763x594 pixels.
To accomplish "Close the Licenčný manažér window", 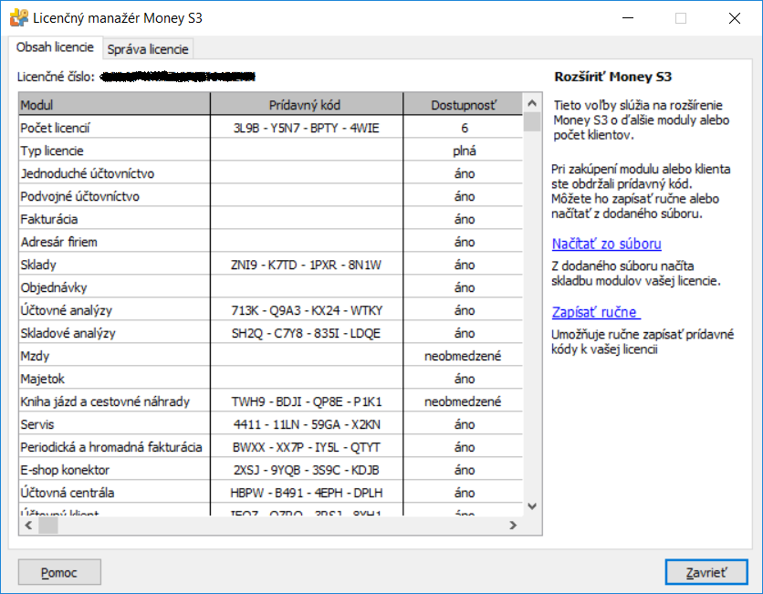I will pos(735,18).
